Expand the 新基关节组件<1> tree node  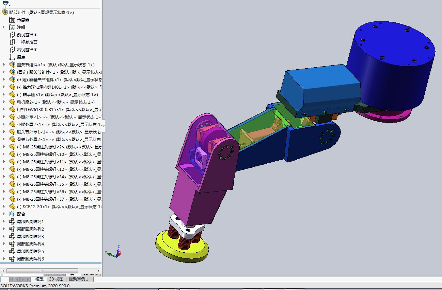4,79
